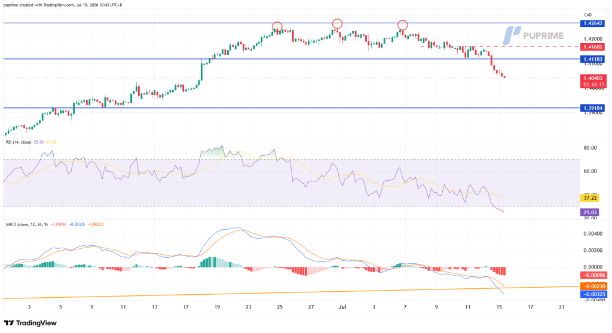Select the blue -0.00325 MACD axis label
The height and width of the screenshot is (333, 612).
click(594, 294)
